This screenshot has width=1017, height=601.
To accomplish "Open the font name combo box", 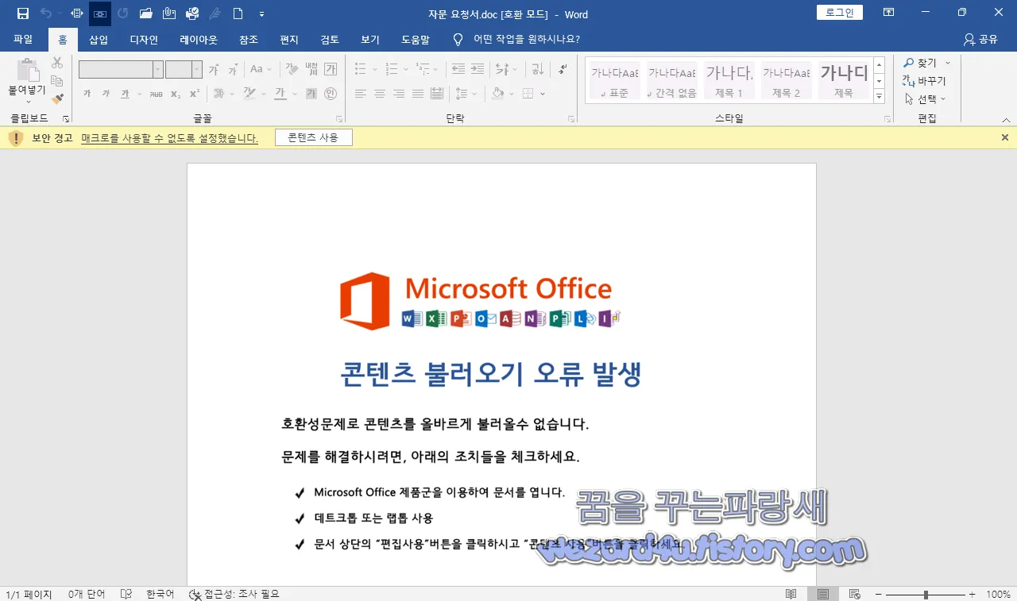I will pyautogui.click(x=121, y=70).
